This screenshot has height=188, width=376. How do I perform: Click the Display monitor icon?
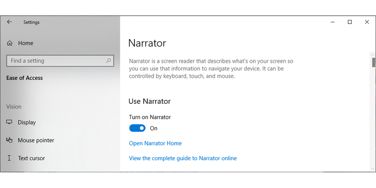click(x=10, y=122)
